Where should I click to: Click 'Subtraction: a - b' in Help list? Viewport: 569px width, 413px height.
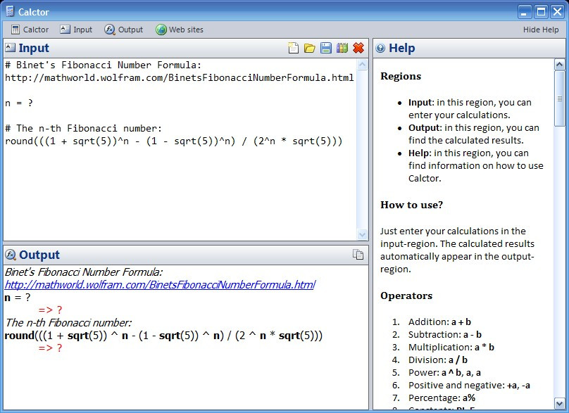coord(445,334)
